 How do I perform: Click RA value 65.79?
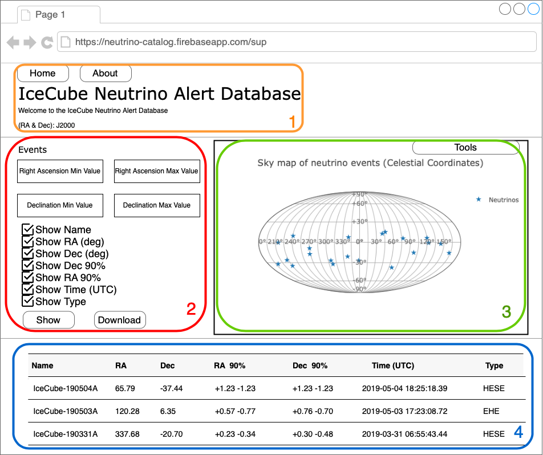tap(125, 388)
